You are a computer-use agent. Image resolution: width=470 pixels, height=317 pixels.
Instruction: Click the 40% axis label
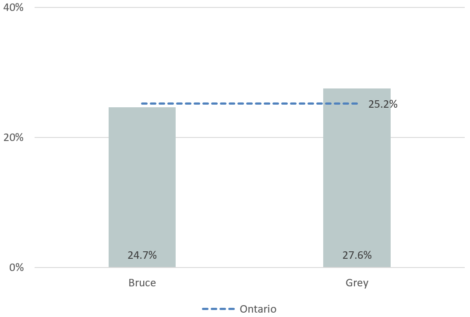coord(13,7)
